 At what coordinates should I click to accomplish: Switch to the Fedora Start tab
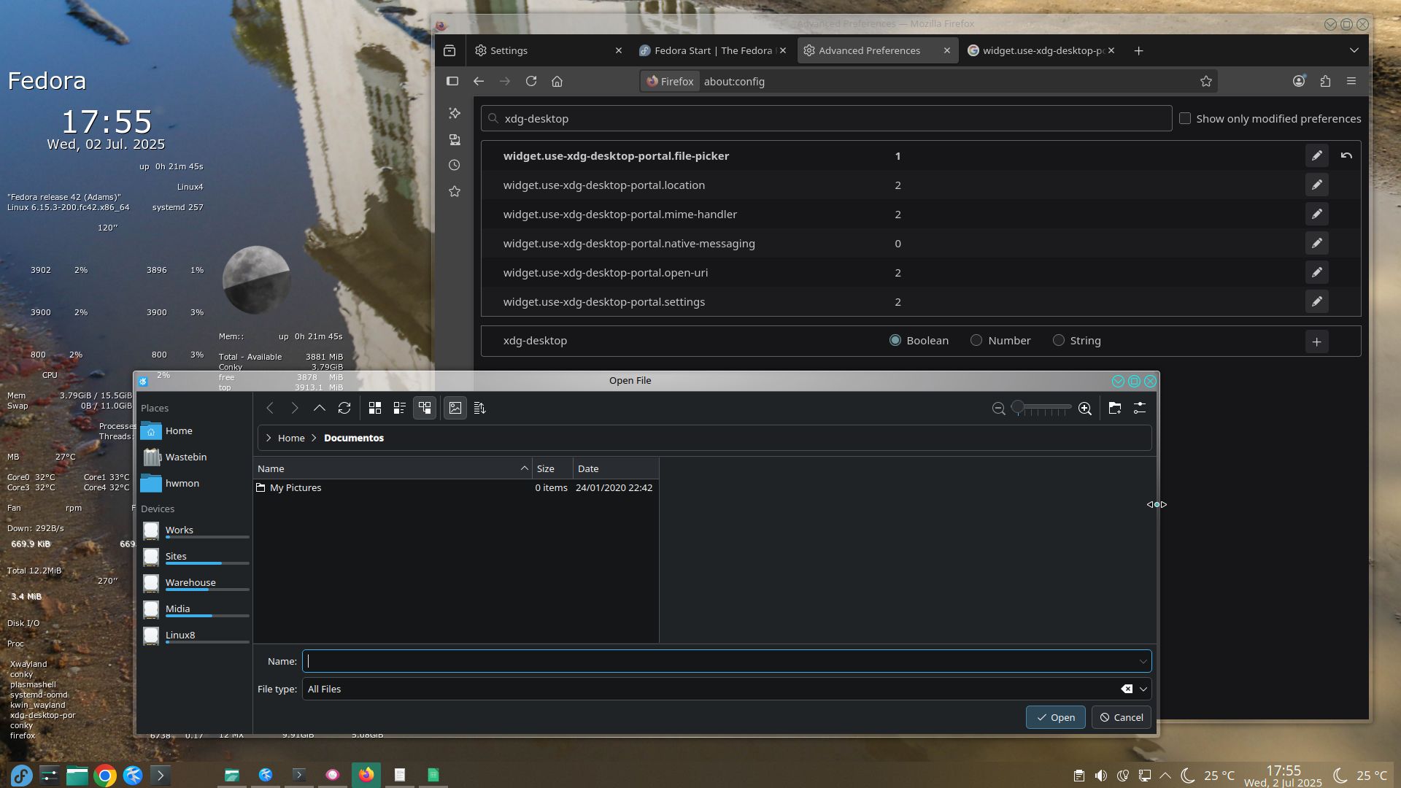711,50
